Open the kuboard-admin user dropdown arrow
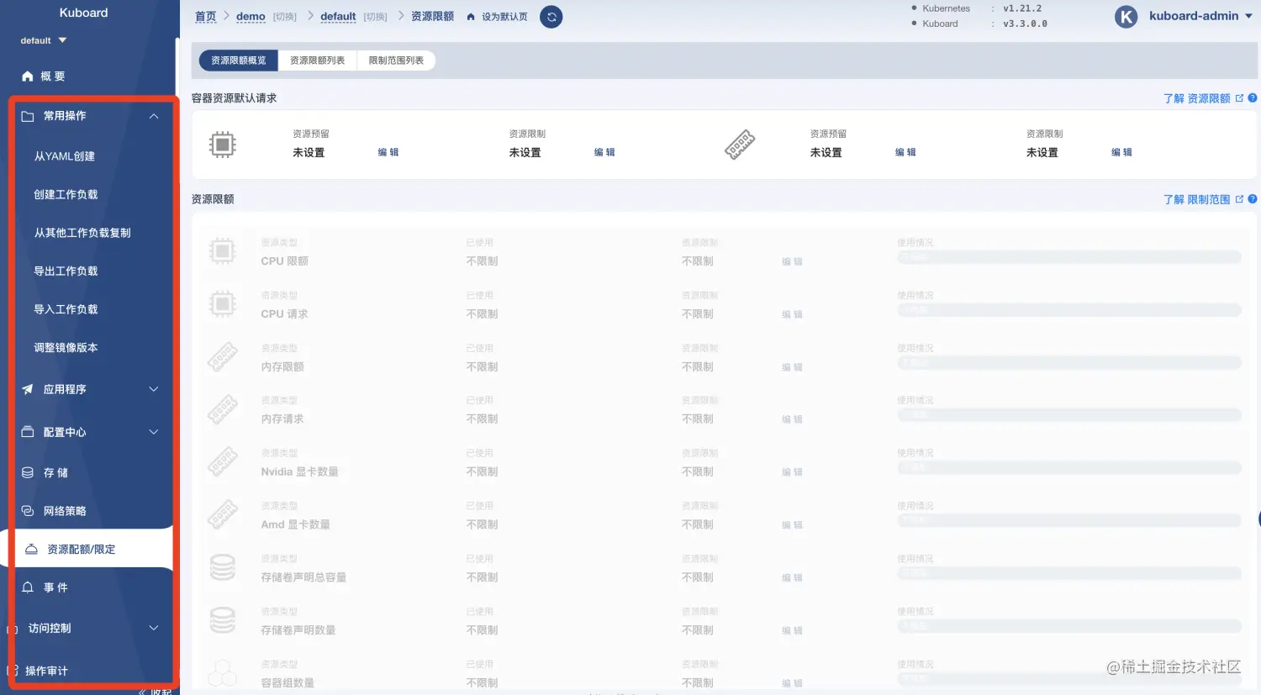 tap(1248, 16)
